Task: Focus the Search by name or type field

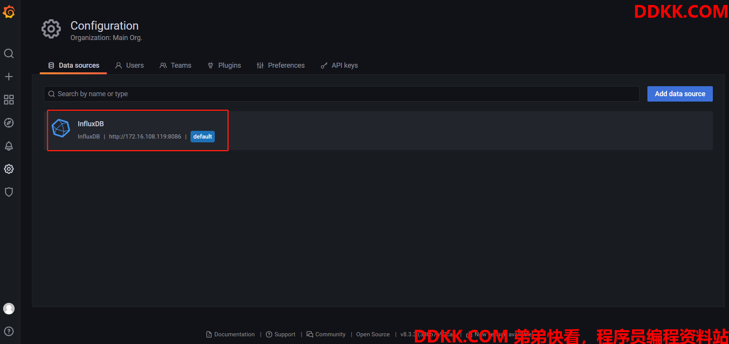Action: tap(342, 94)
